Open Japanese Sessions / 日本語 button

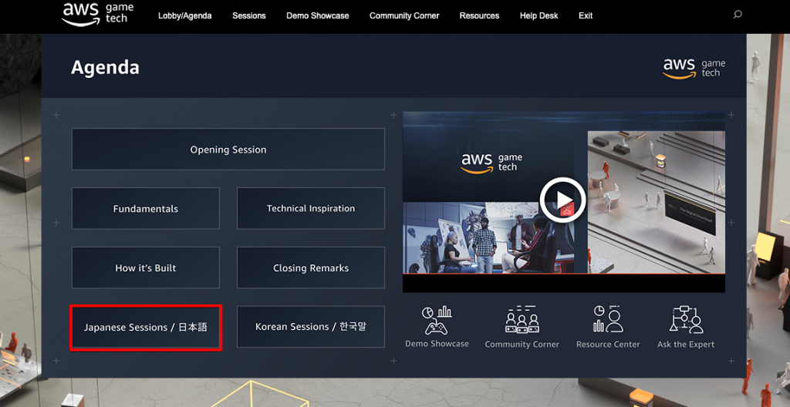(x=146, y=328)
